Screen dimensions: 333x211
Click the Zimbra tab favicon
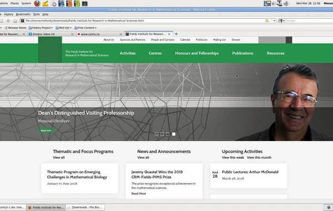(x=31, y=34)
